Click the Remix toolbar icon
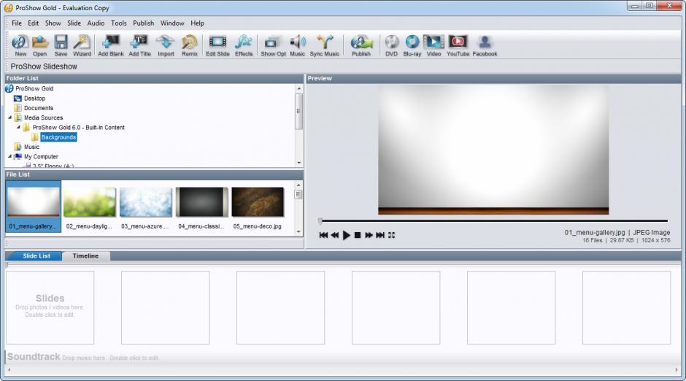 point(190,45)
